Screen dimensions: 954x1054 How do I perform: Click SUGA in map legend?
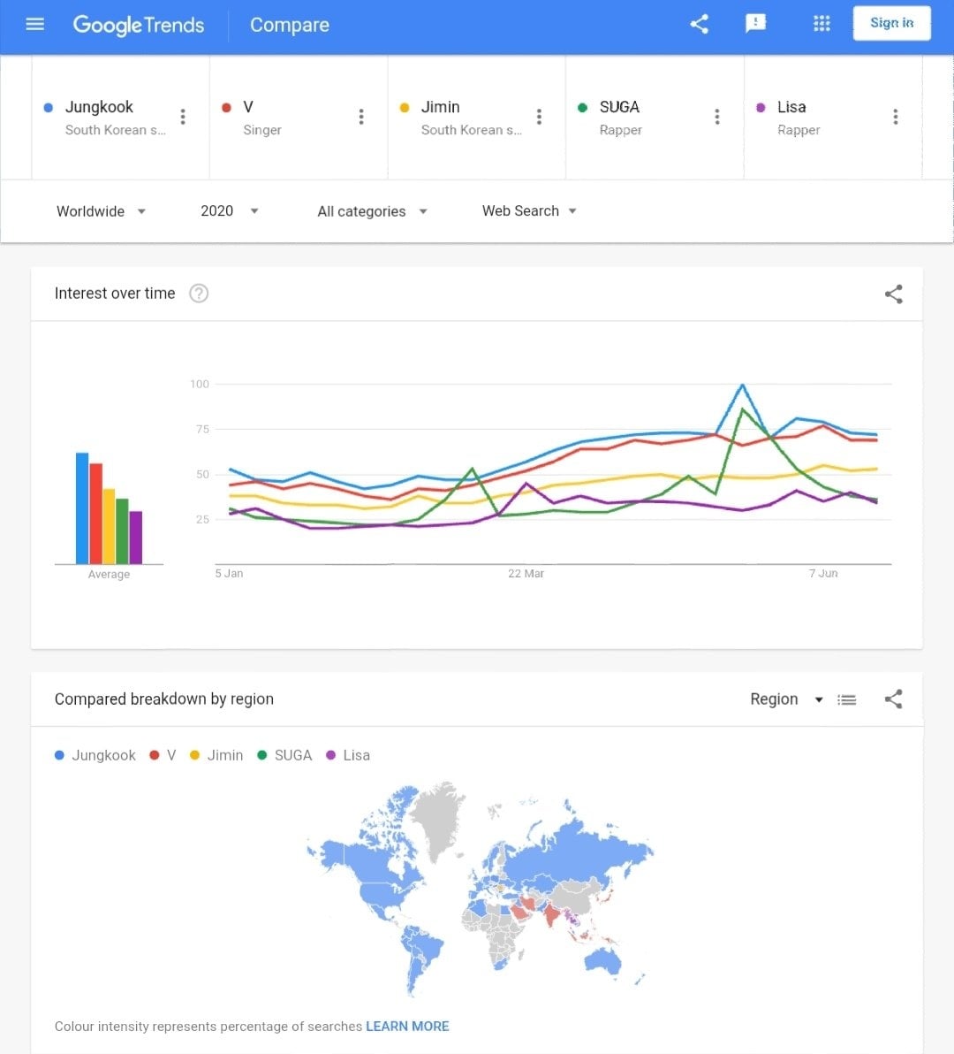pos(285,755)
